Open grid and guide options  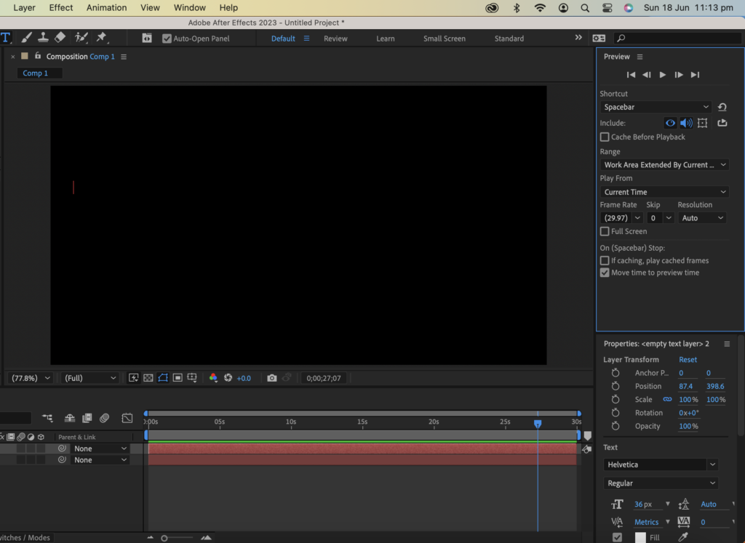[x=192, y=378]
